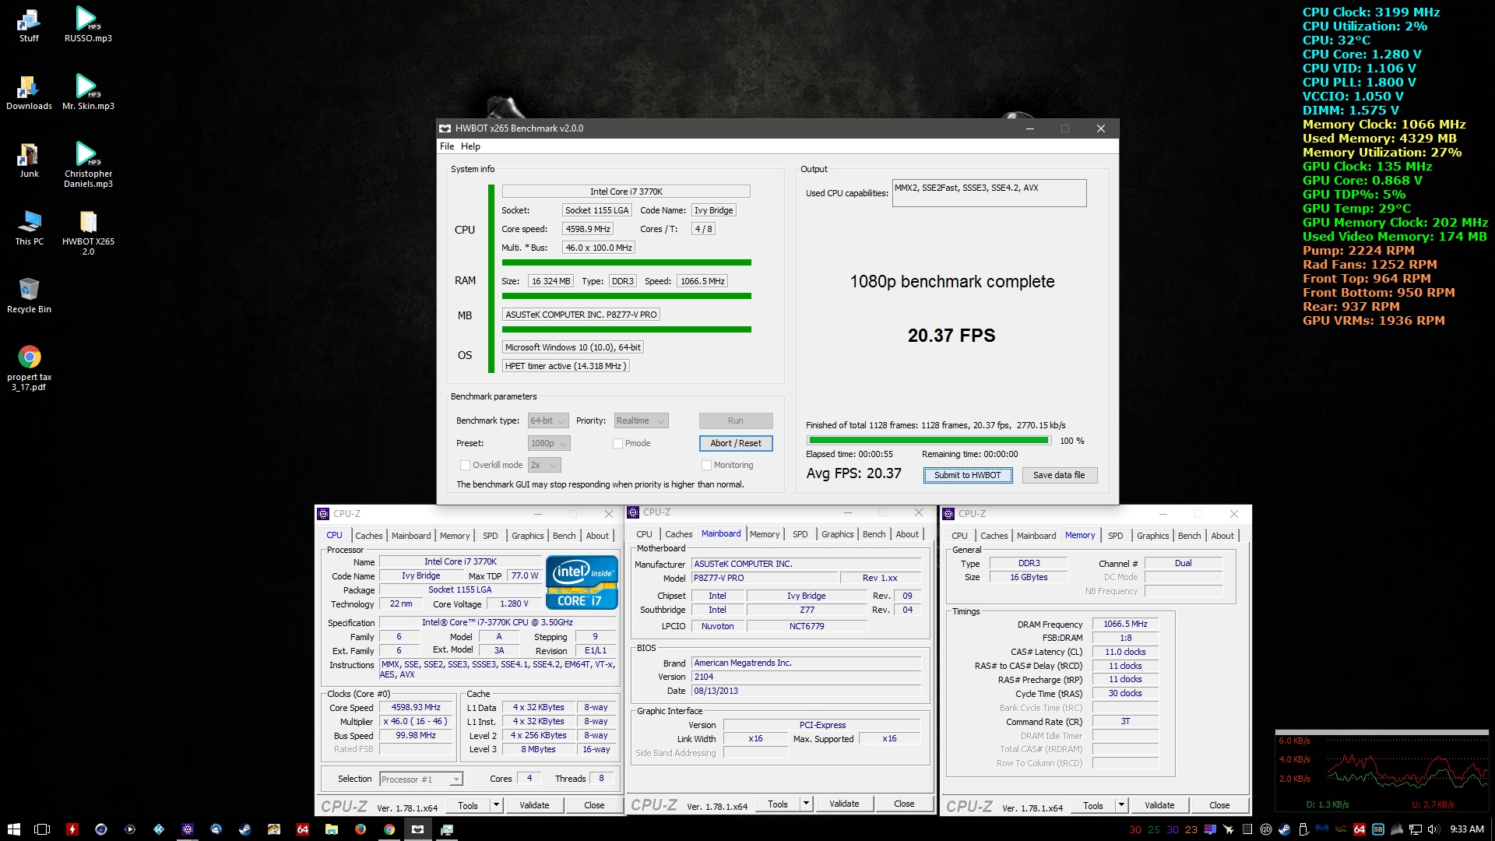Enable the Overkill mode checkbox
The height and width of the screenshot is (841, 1495).
465,465
